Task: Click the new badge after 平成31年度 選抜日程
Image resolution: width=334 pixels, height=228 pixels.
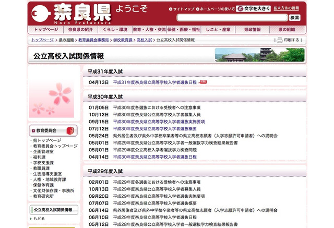Action: click(203, 82)
